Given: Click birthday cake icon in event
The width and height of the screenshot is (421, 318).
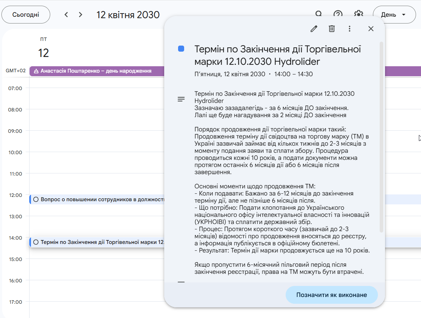Looking at the screenshot, I should pyautogui.click(x=36, y=71).
